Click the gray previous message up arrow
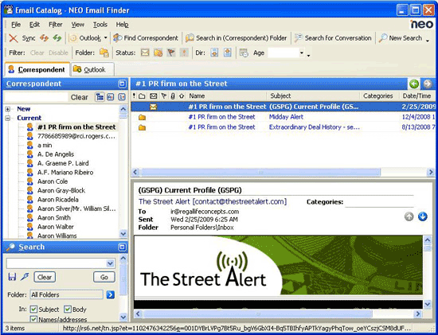 (x=409, y=216)
